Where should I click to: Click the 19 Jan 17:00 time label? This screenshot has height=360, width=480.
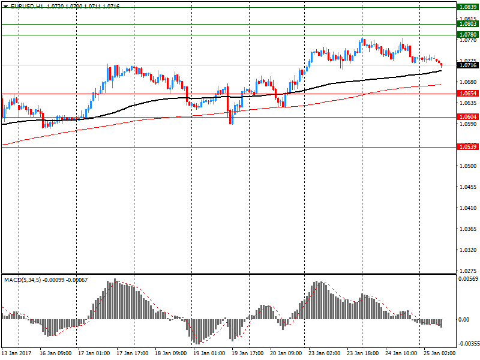(247, 353)
